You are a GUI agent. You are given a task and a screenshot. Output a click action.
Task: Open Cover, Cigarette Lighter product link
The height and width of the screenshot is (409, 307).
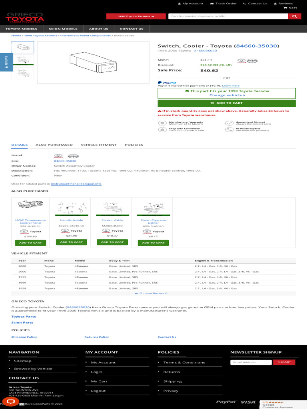pos(153,221)
